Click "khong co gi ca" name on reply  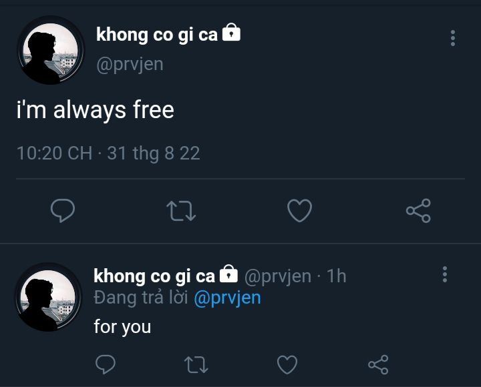pyautogui.click(x=154, y=276)
